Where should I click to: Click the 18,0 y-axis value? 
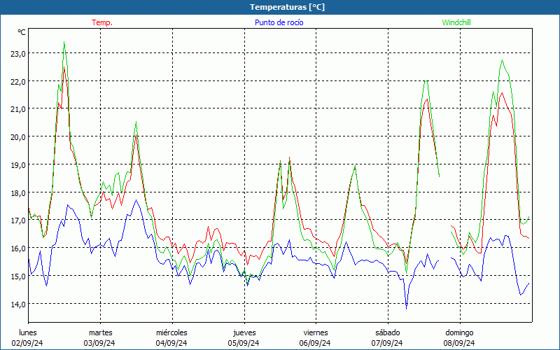coord(18,193)
